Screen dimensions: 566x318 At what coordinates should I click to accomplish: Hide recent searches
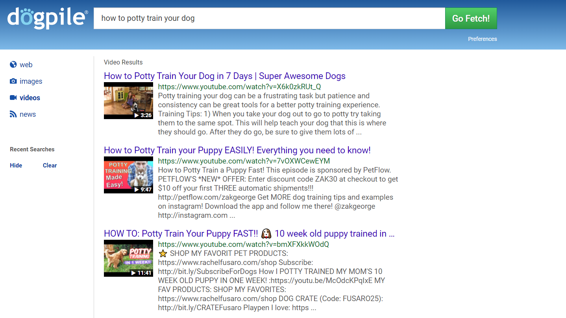tap(16, 165)
